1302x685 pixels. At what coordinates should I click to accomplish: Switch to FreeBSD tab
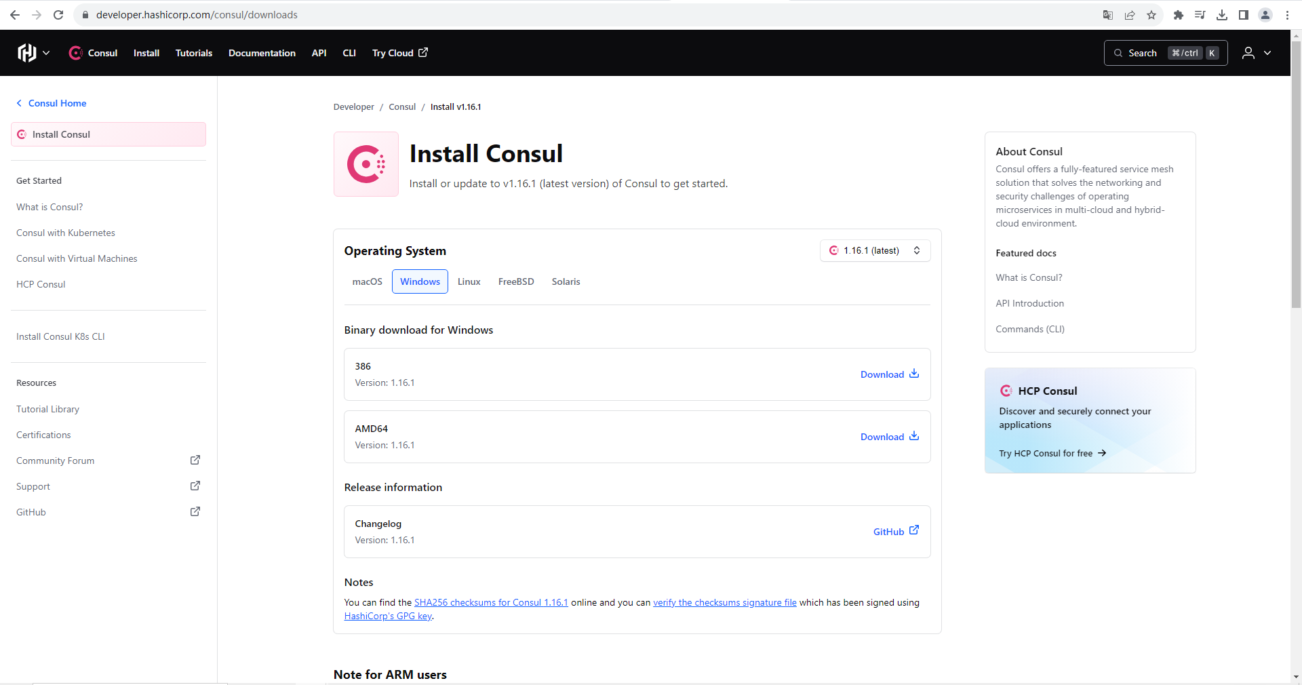click(516, 281)
